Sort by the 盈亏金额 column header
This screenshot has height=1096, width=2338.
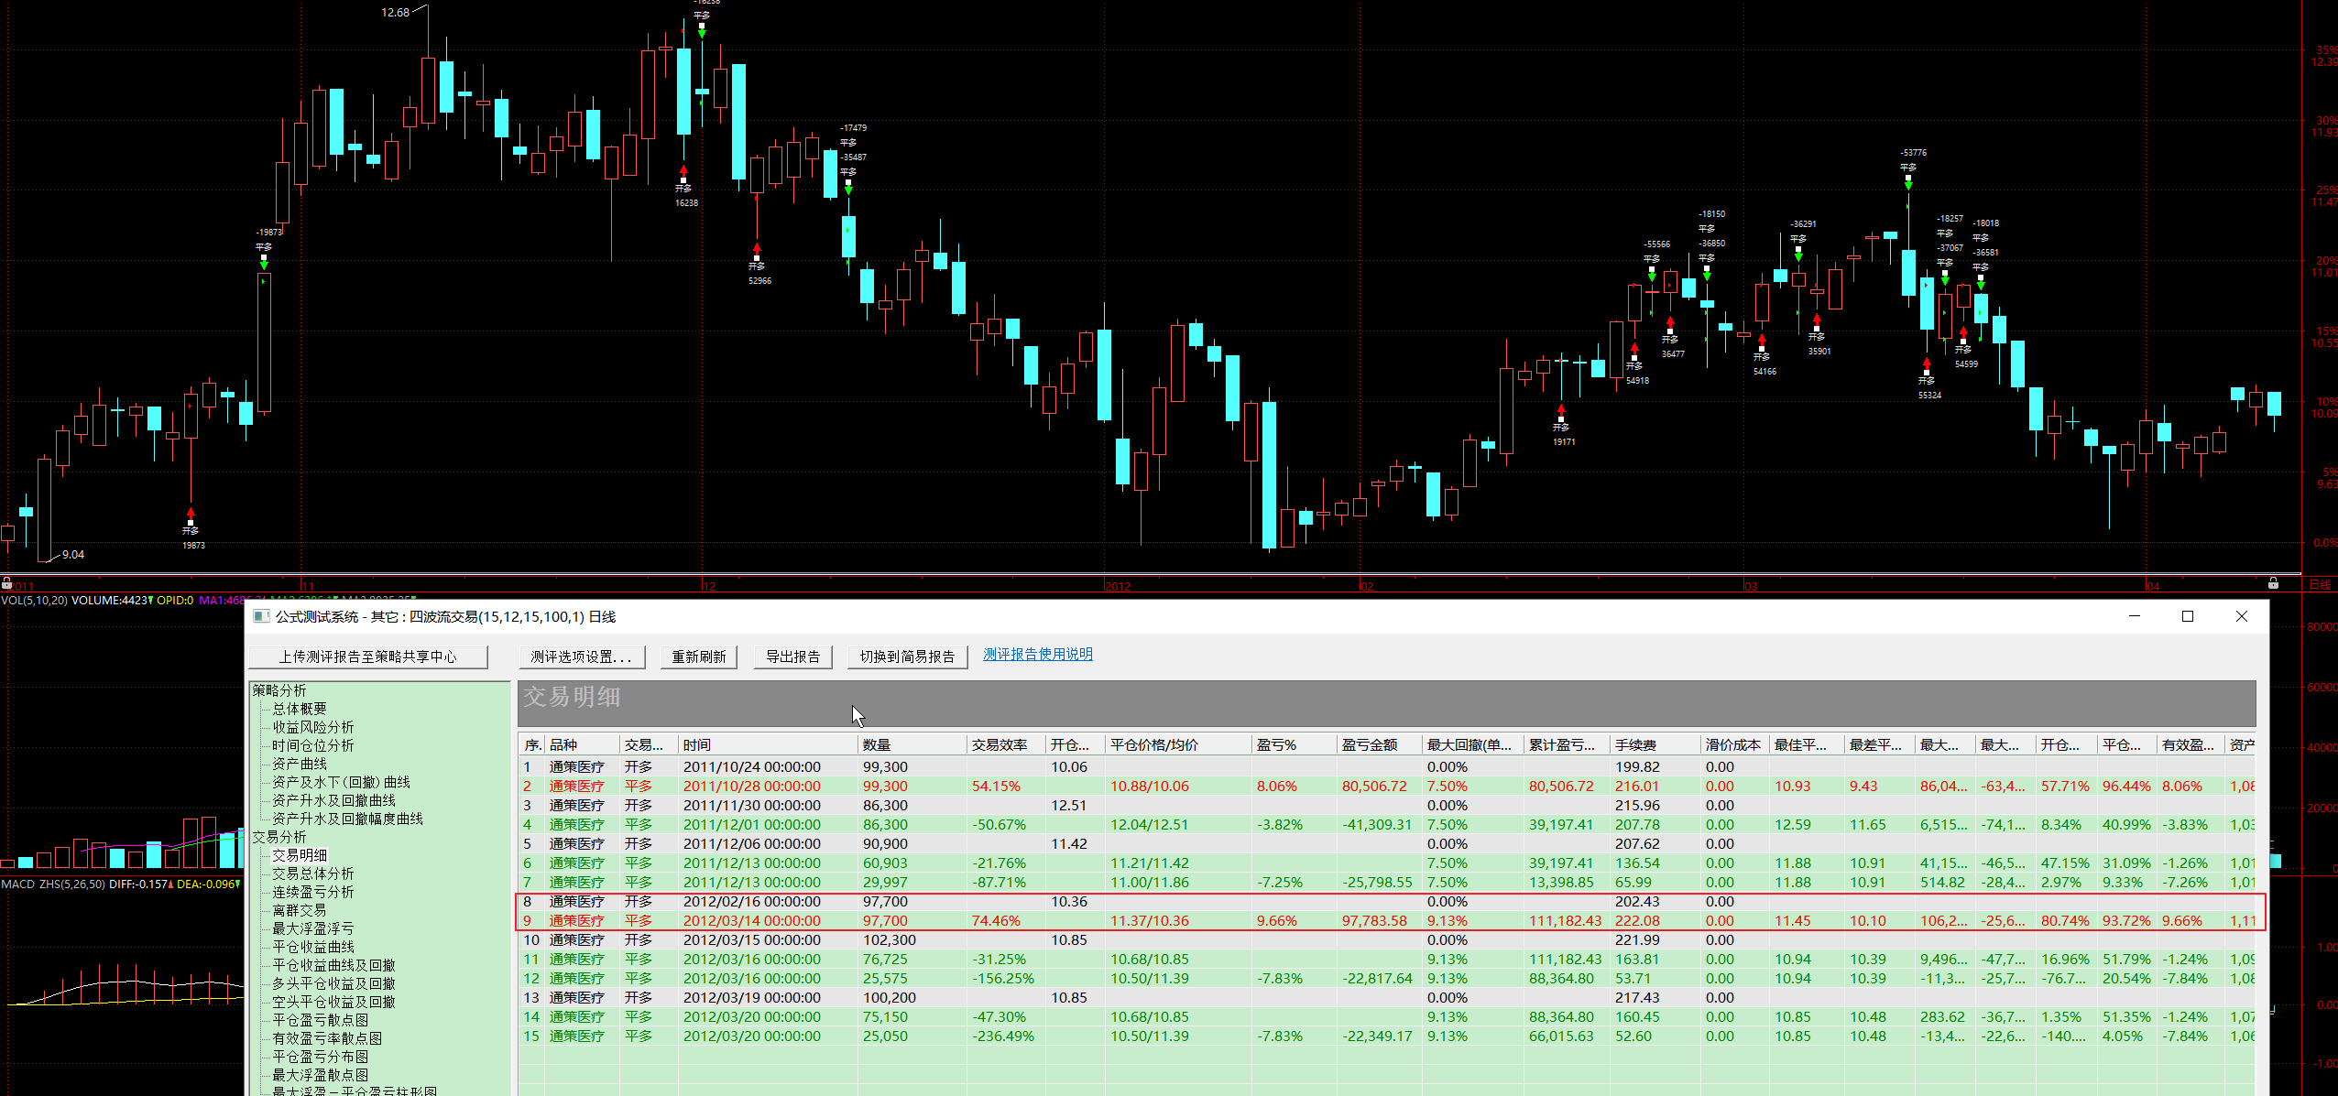[x=1369, y=745]
